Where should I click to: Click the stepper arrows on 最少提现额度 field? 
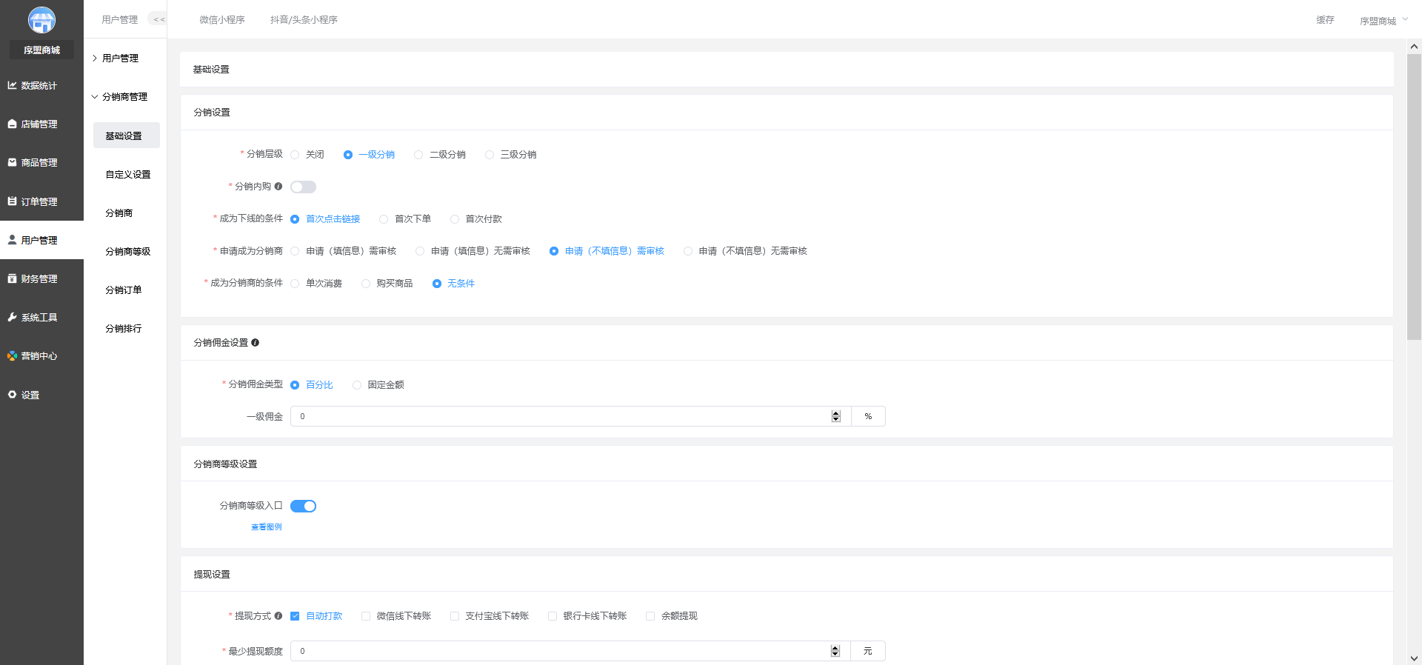click(835, 651)
